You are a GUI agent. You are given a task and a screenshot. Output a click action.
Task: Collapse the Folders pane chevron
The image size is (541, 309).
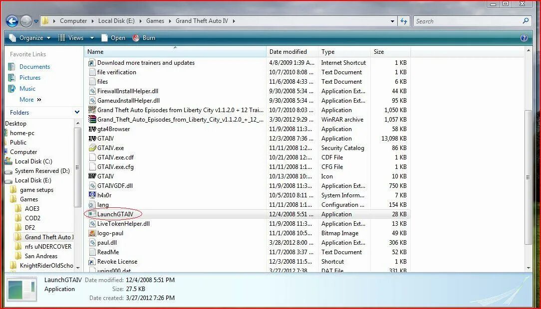(77, 112)
